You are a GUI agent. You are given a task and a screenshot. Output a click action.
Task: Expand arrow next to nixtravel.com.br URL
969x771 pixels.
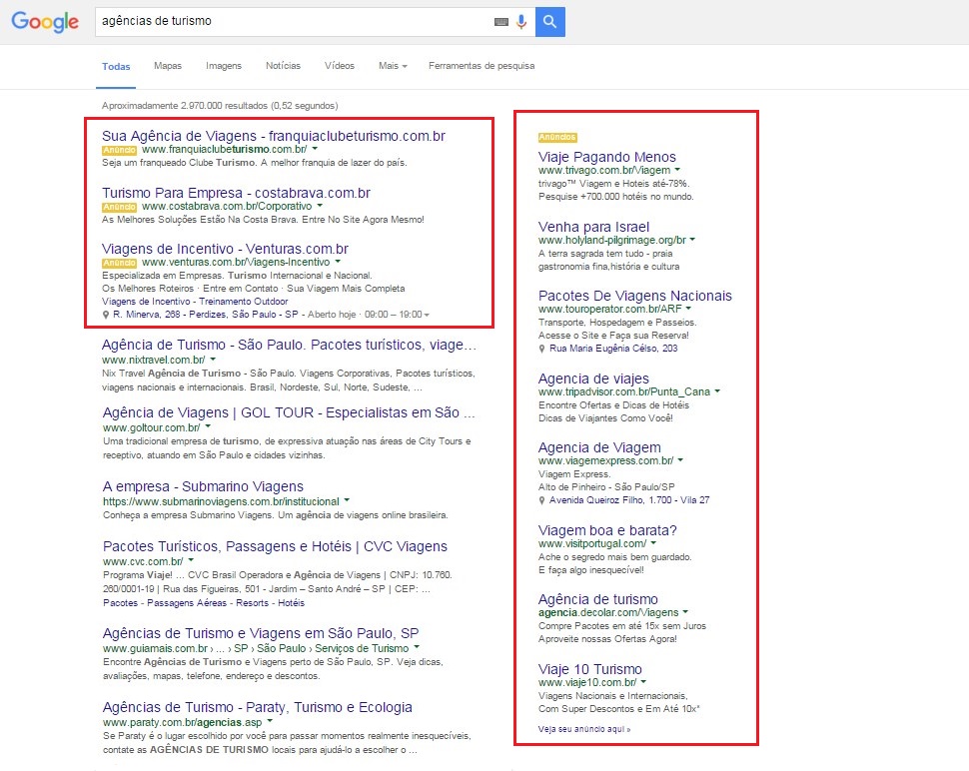(x=213, y=359)
